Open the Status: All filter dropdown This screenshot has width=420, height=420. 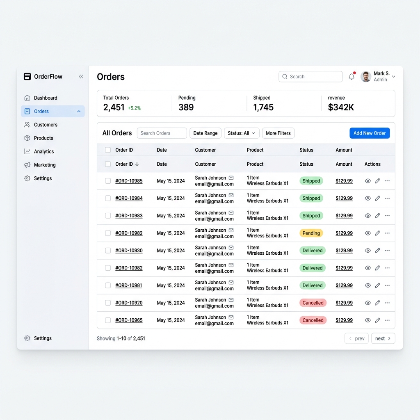pyautogui.click(x=241, y=133)
